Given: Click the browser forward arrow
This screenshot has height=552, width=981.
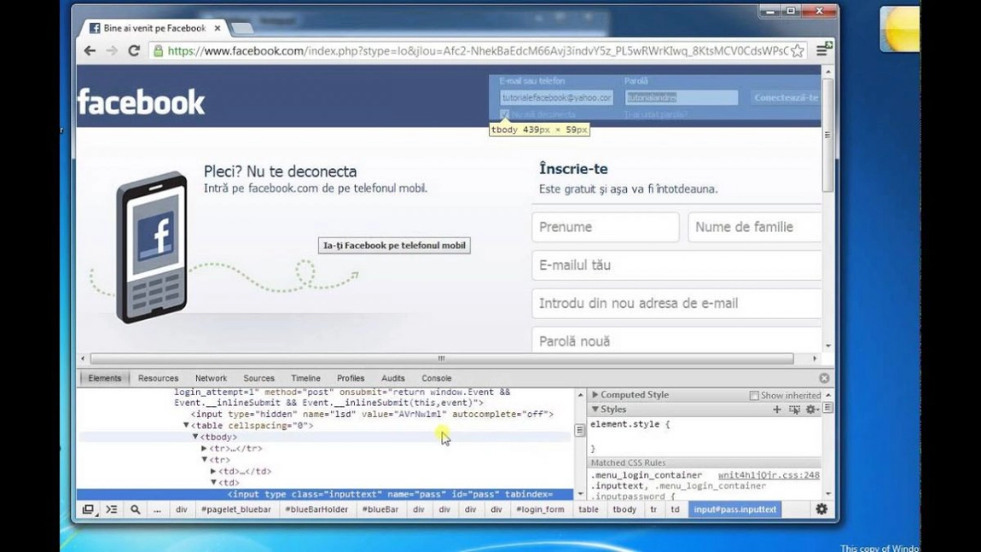Looking at the screenshot, I should (x=112, y=51).
